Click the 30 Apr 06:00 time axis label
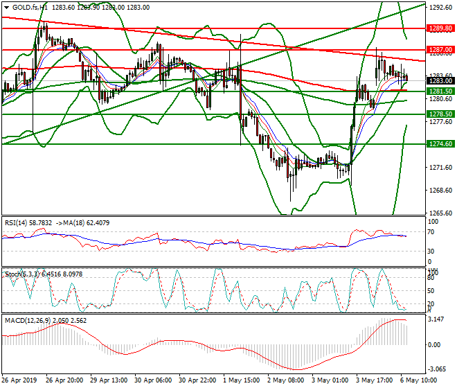The height and width of the screenshot is (388, 457). [153, 380]
